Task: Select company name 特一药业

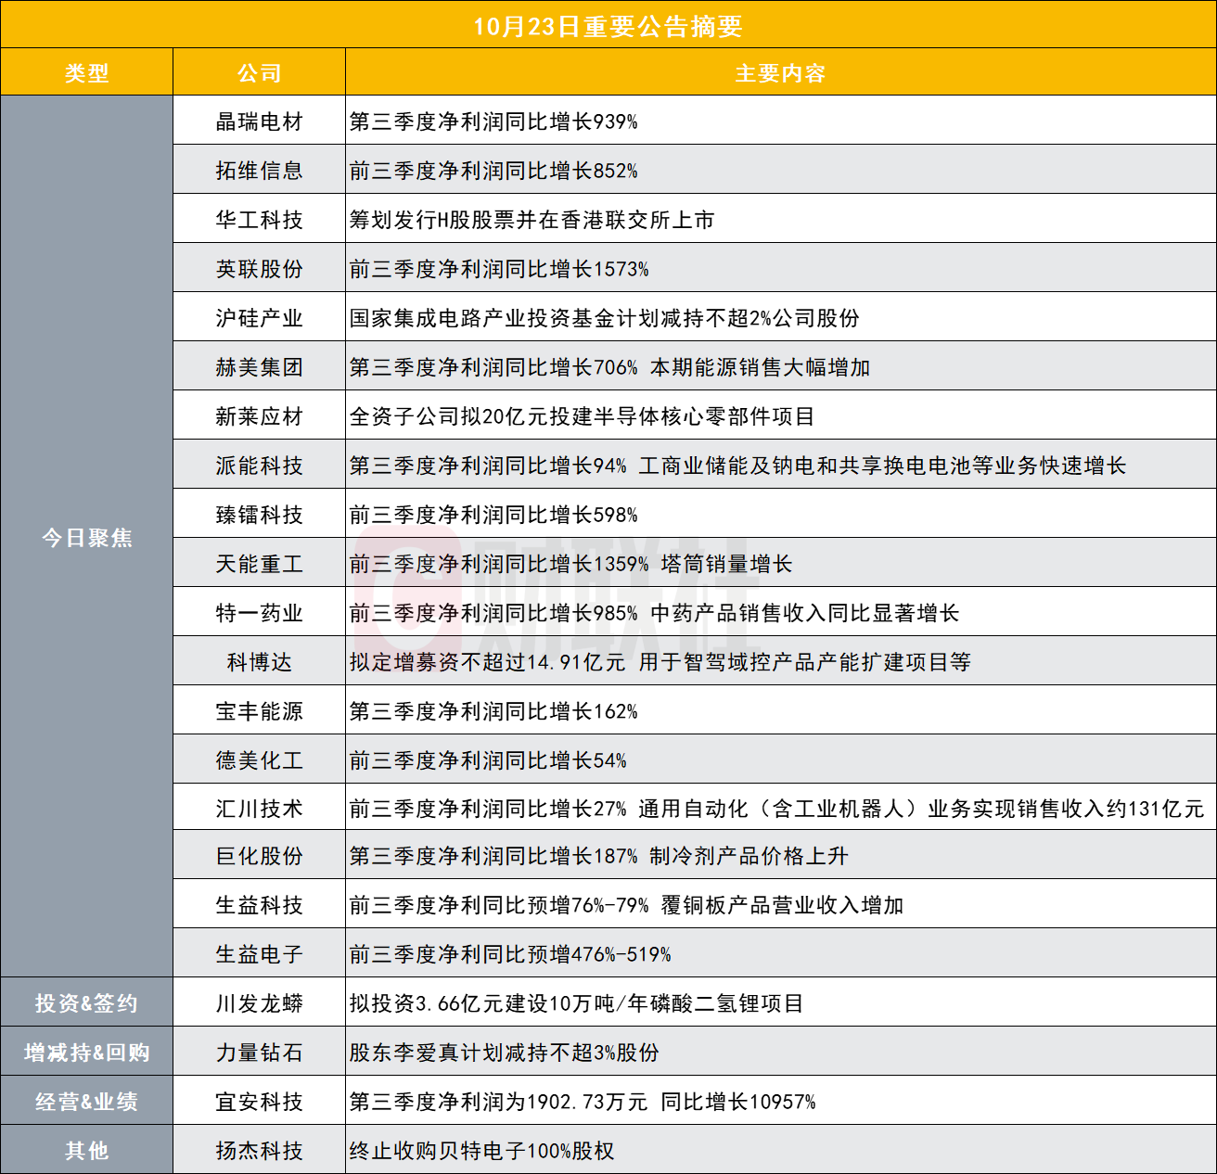Action: [260, 613]
